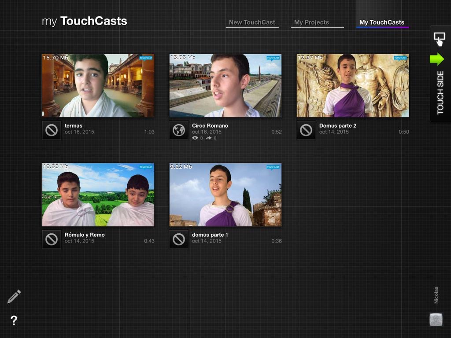The height and width of the screenshot is (338, 451).
Task: Select the My TouchCasts tab
Action: (382, 22)
